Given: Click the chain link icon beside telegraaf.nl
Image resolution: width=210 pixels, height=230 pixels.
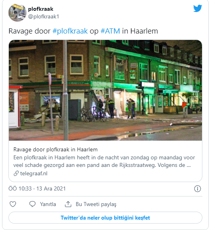Looking at the screenshot, I should tap(16, 173).
